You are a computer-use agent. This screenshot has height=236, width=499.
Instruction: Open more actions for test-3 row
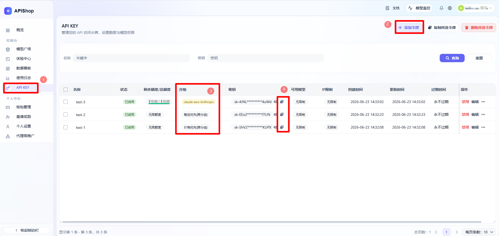click(x=483, y=102)
